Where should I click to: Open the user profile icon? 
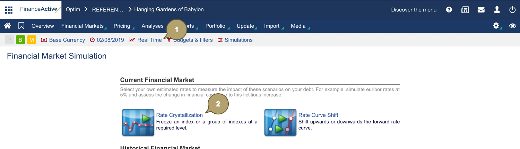point(497,10)
